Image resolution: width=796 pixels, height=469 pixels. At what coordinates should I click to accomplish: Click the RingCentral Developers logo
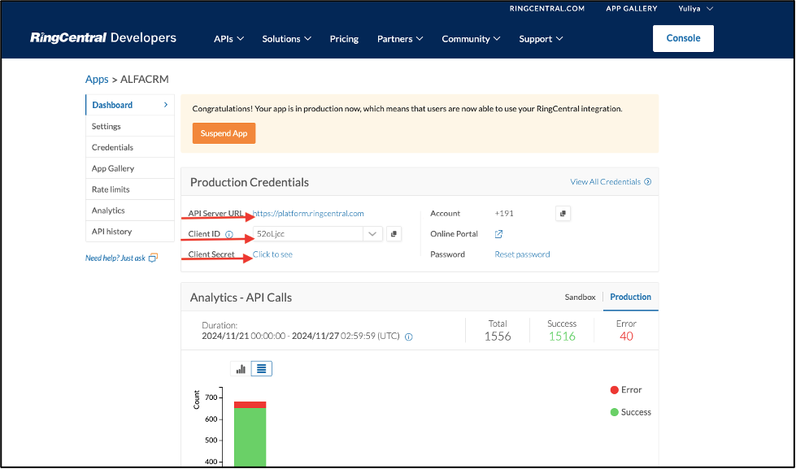(103, 38)
